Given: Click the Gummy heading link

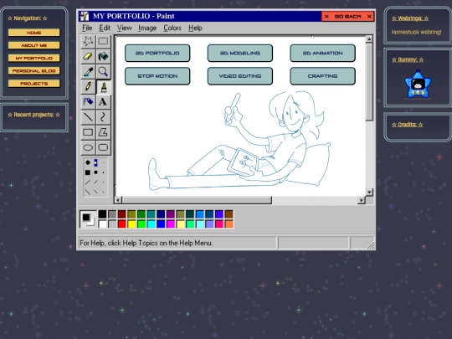Looking at the screenshot, I should point(408,59).
